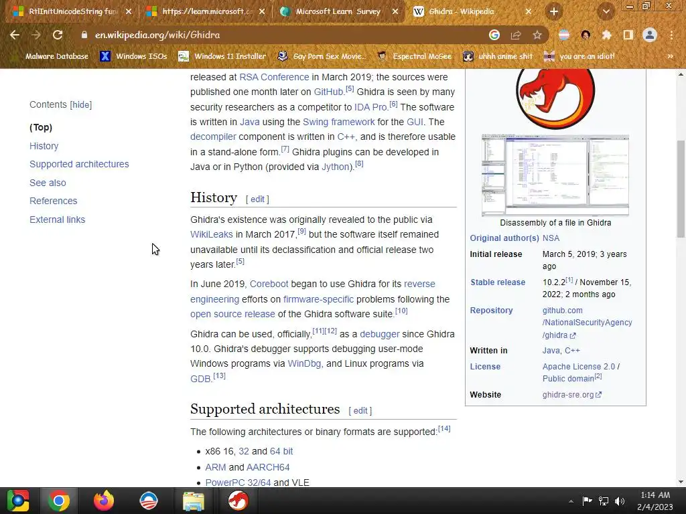Open the Chrome profile avatar
The image size is (686, 514).
(650, 35)
